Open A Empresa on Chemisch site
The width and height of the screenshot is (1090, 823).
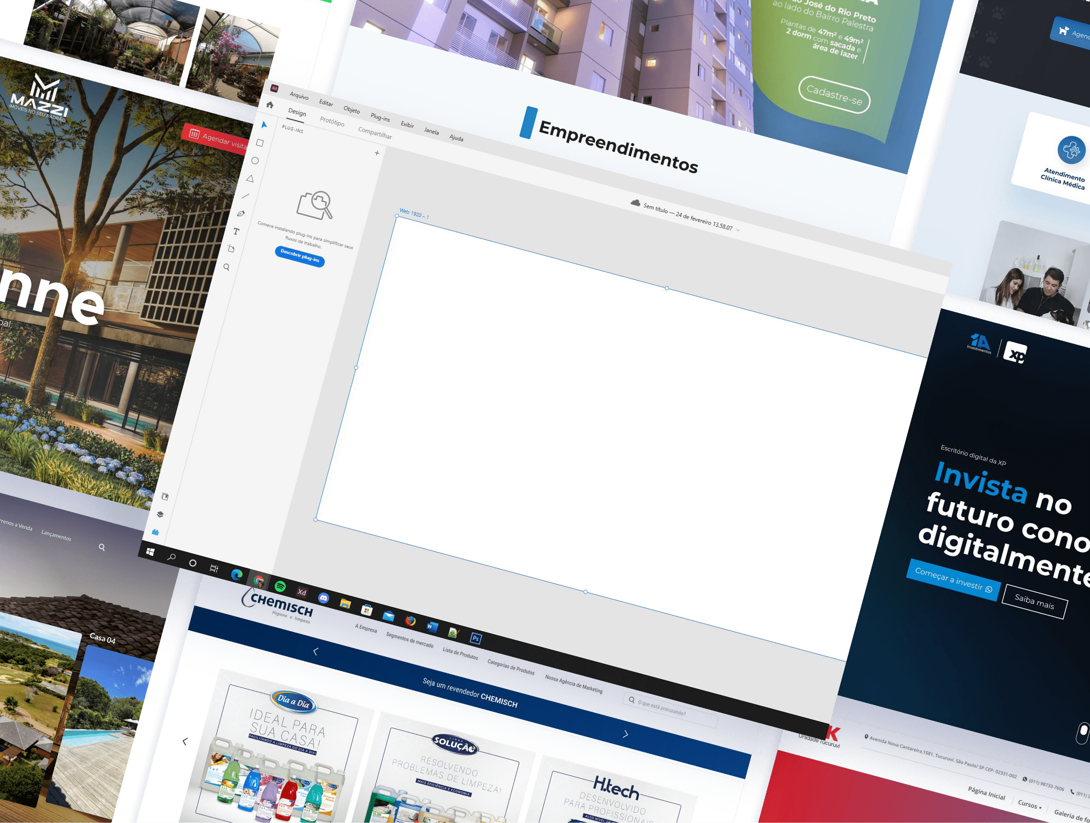tap(366, 629)
